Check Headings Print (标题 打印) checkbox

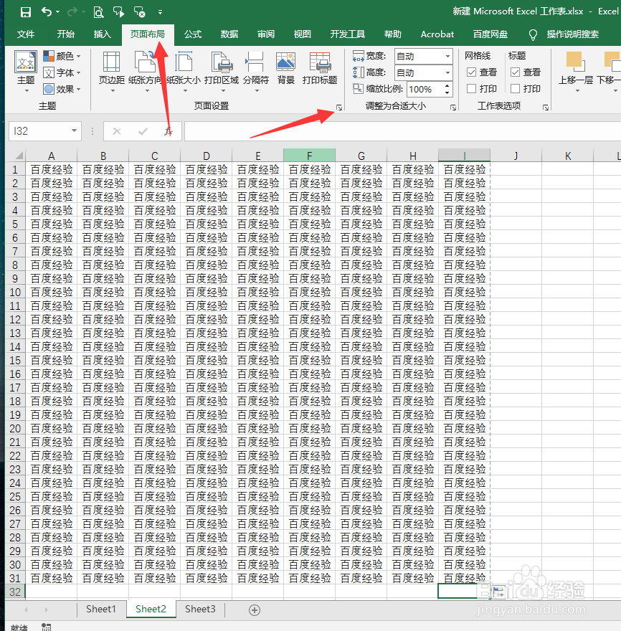515,88
